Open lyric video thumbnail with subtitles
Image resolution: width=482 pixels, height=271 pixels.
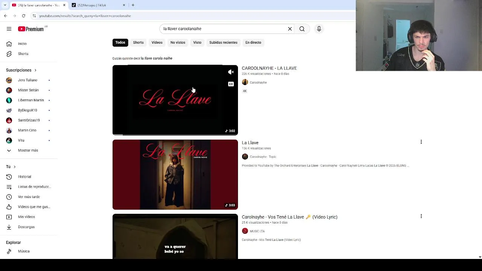click(x=175, y=236)
